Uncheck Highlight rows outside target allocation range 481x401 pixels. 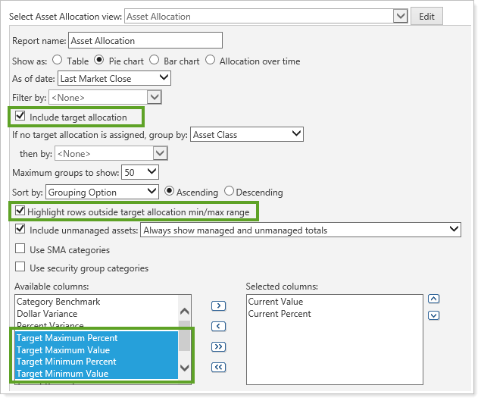coord(20,211)
